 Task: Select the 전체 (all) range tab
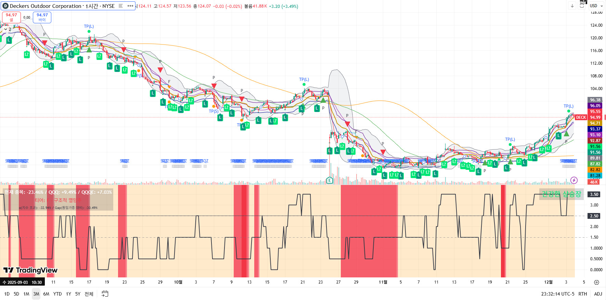pyautogui.click(x=89, y=294)
